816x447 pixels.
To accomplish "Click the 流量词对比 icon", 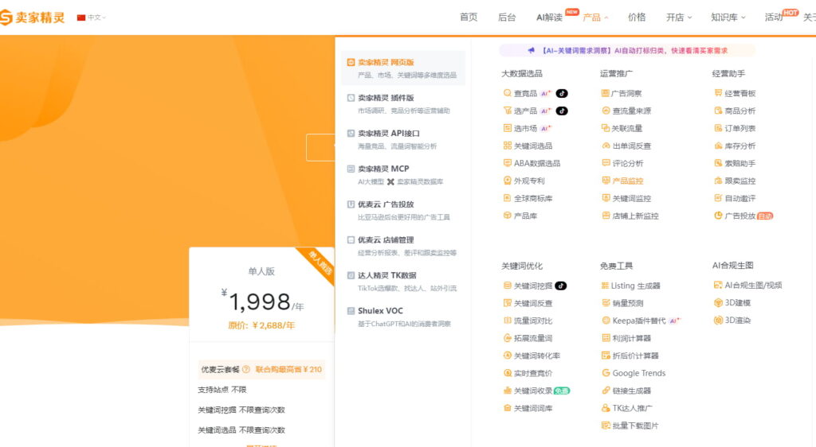I will pos(507,321).
